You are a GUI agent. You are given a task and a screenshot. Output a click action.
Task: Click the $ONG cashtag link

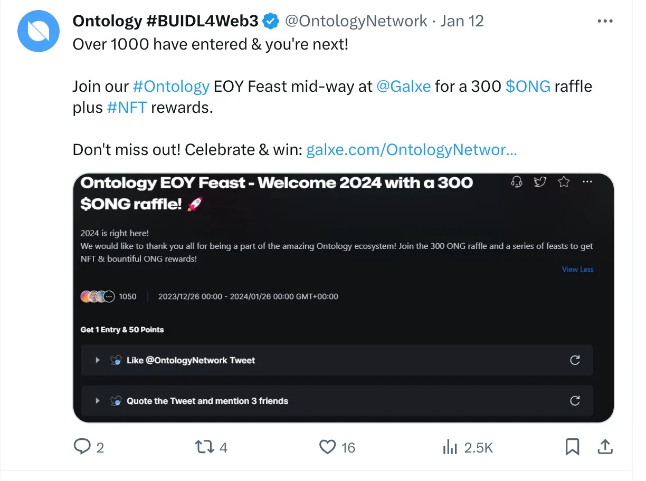[x=528, y=86]
